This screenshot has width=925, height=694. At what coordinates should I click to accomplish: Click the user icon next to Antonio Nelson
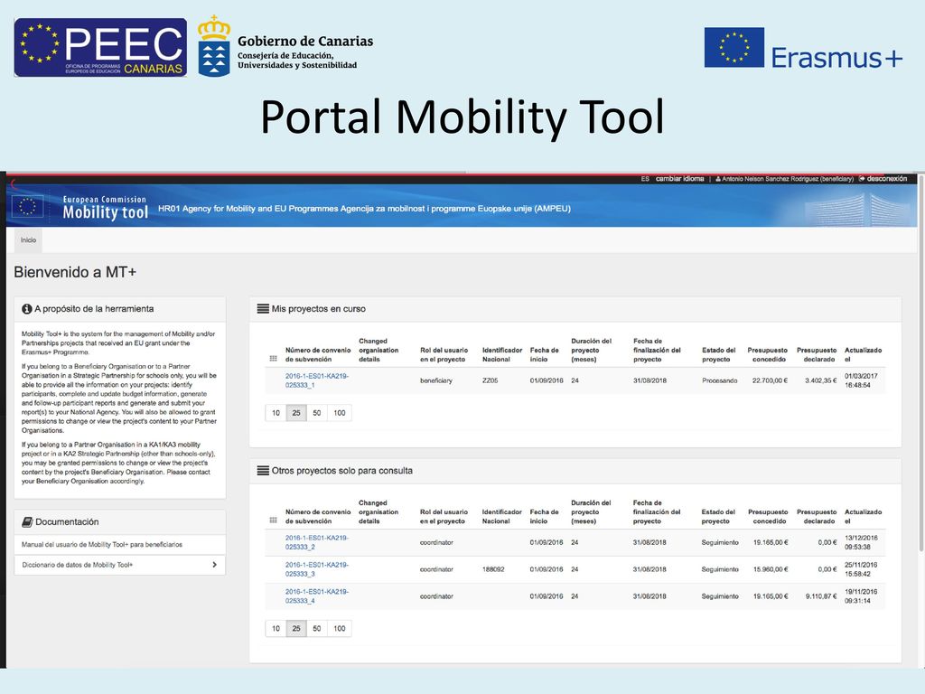[718, 179]
